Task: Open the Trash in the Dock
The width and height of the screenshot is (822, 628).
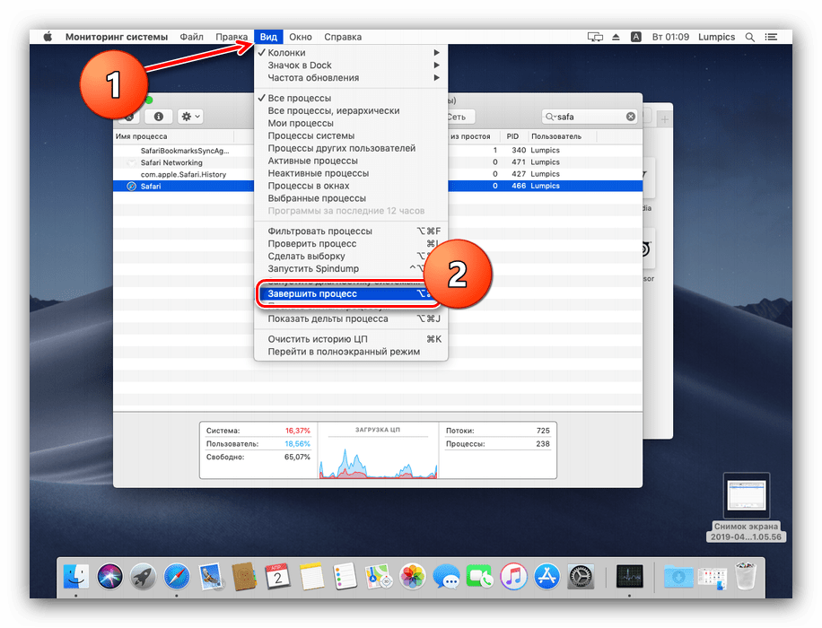Action: coord(744,576)
